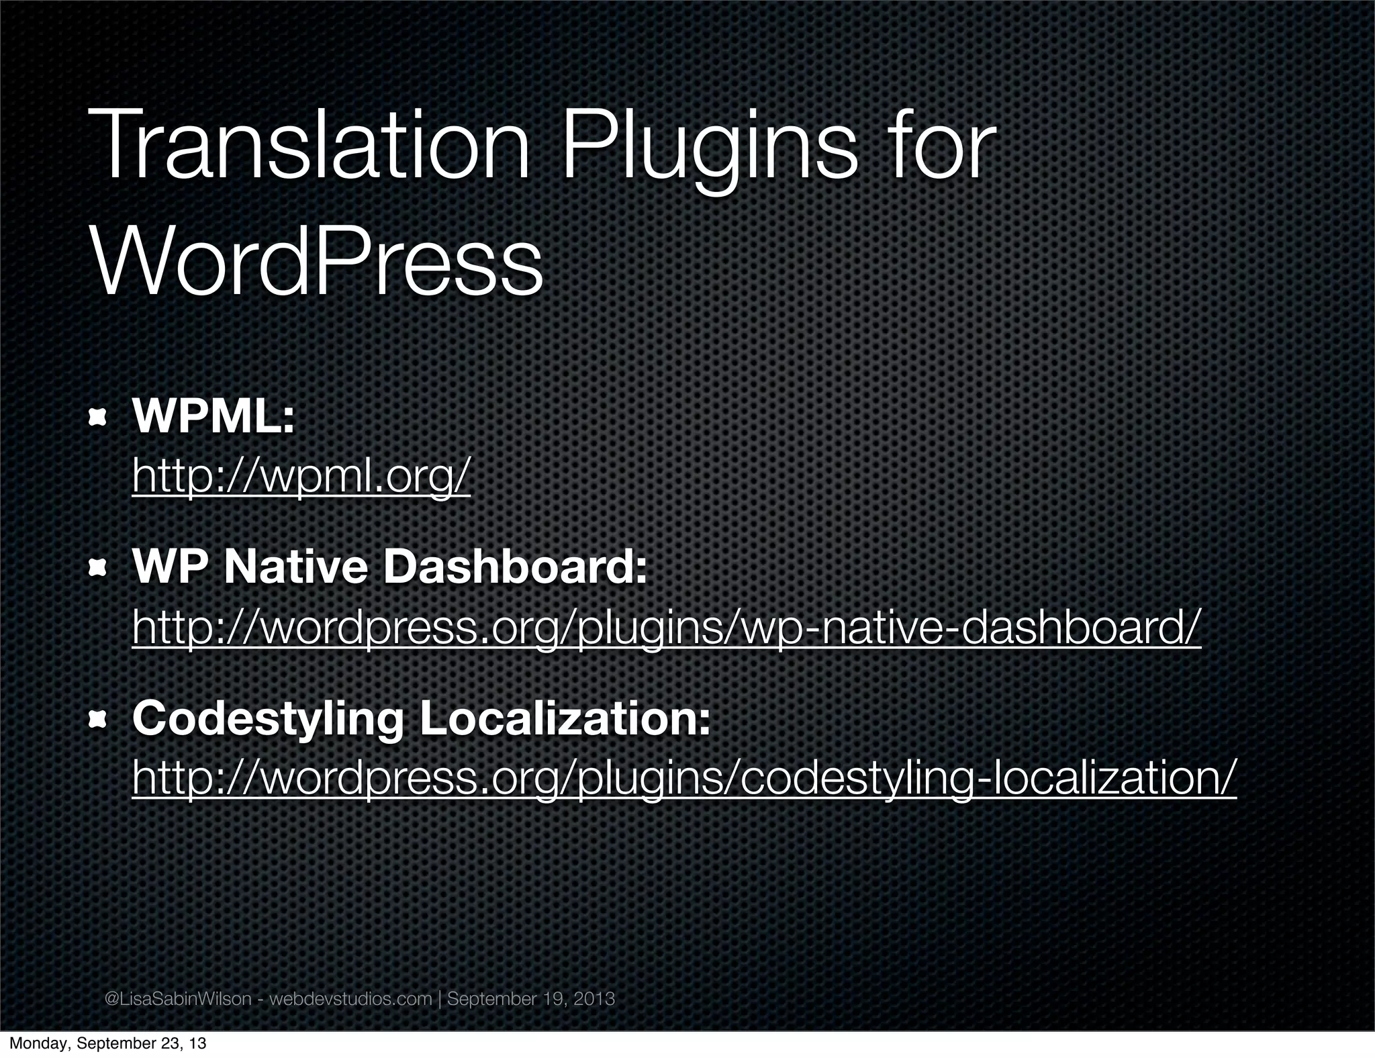1375x1058 pixels.
Task: Click the @LisaSabinWilson footer text
Action: (x=361, y=998)
